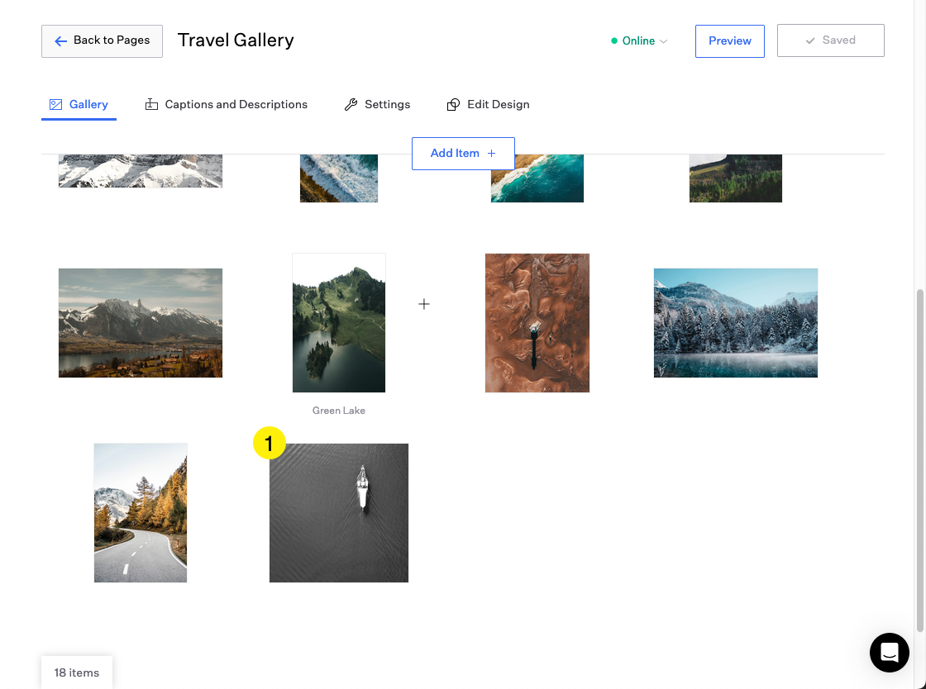Select the orange desert aerial photo
The height and width of the screenshot is (689, 926).
537,323
